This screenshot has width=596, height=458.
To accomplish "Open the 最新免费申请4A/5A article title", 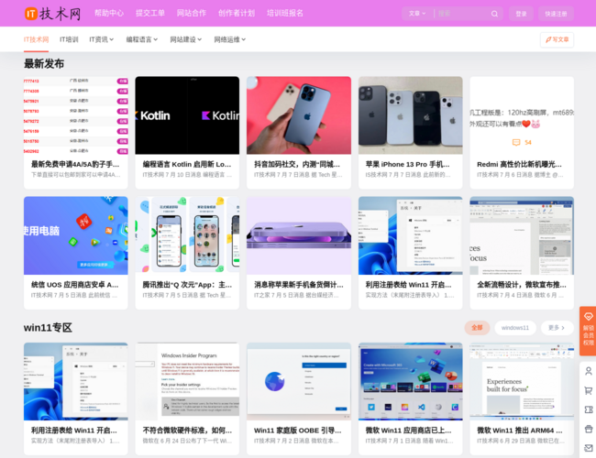I will click(75, 165).
